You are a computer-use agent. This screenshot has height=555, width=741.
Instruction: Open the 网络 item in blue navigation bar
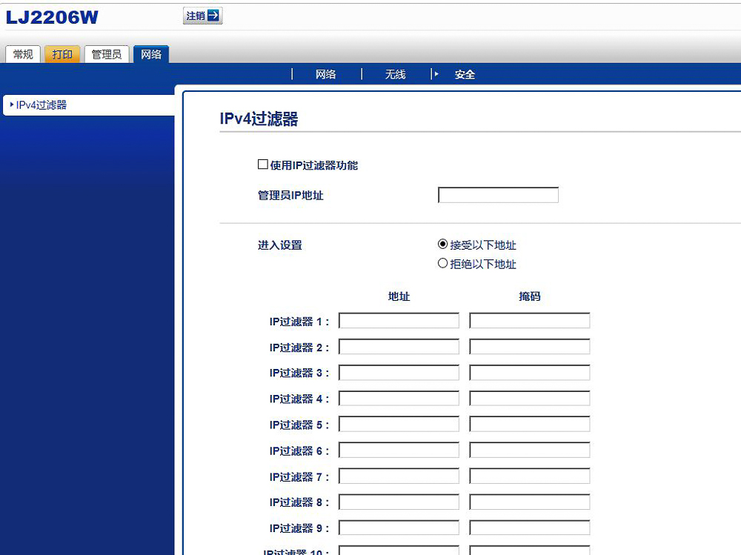tap(327, 74)
